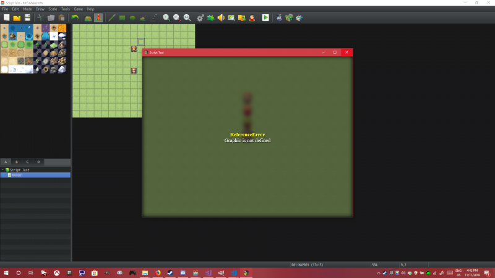Create a new project from the toolbar
This screenshot has height=278, width=495.
pyautogui.click(x=7, y=18)
